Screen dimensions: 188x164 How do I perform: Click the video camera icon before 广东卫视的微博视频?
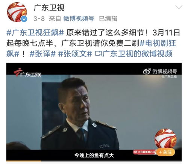coord(98,54)
